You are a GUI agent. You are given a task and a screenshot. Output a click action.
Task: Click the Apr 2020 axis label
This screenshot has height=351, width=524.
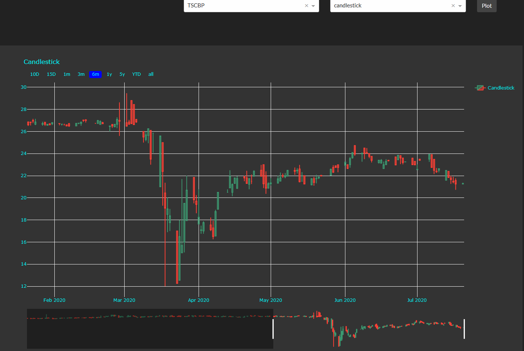tap(199, 300)
